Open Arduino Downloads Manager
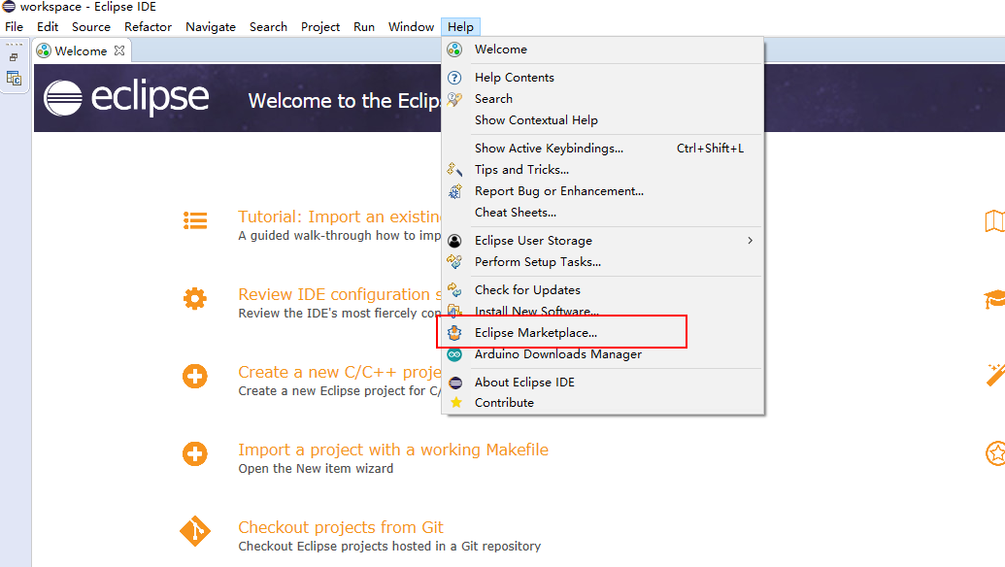Image resolution: width=1005 pixels, height=567 pixels. [x=557, y=354]
